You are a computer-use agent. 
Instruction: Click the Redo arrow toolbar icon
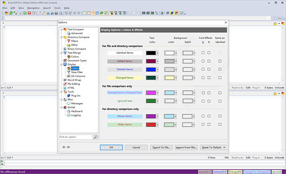tap(70, 13)
